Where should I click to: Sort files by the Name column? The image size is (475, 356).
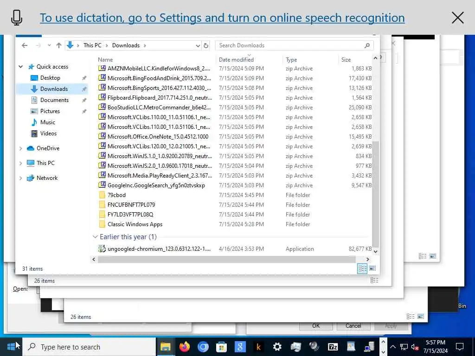click(105, 60)
